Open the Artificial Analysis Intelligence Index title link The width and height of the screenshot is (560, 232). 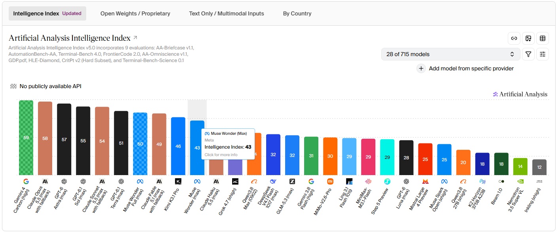[70, 38]
